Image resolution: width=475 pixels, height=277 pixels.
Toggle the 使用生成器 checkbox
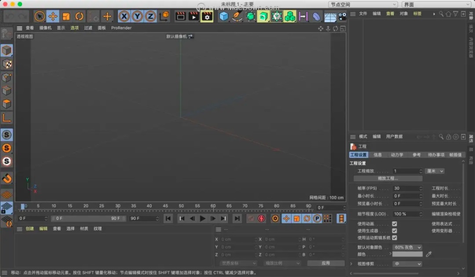coord(395,231)
